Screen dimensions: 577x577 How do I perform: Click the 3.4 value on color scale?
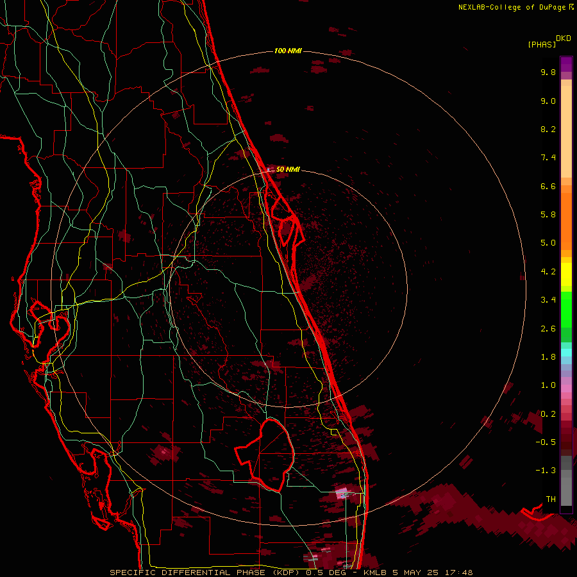coord(548,300)
